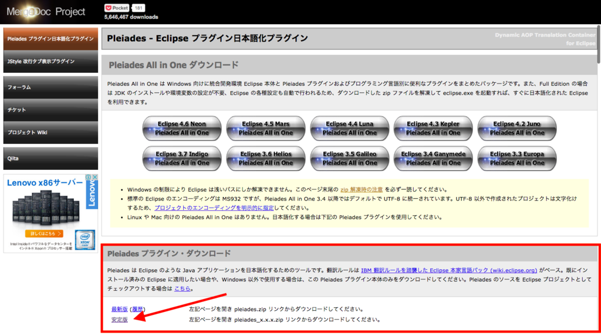This screenshot has height=335, width=601.
Task: Download Eclipse 3.7 Indigo Pleiades All in One
Action: pyautogui.click(x=182, y=158)
